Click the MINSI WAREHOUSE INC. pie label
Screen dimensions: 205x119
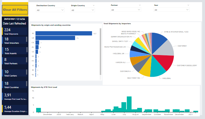(131, 32)
